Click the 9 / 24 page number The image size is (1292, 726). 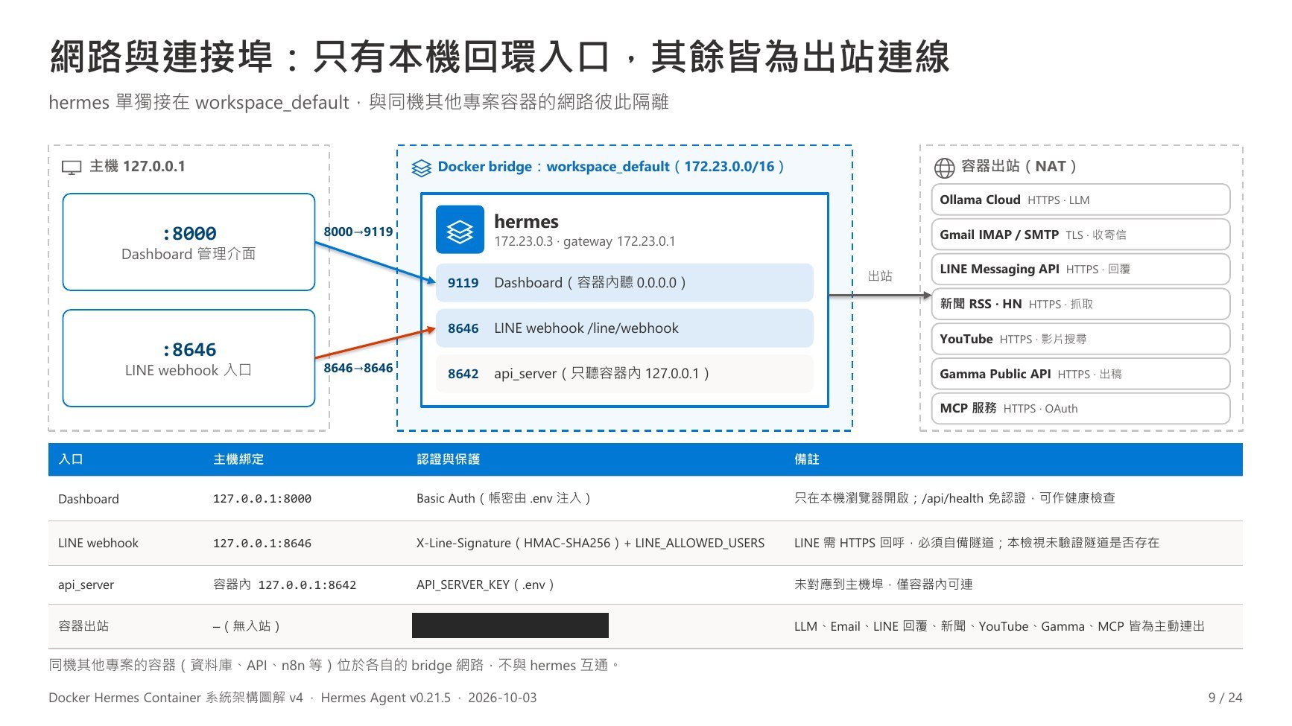(x=1225, y=698)
